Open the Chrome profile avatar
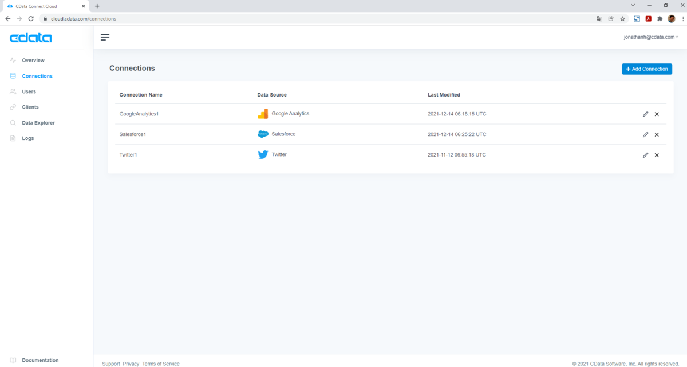The image size is (687, 367). (672, 18)
